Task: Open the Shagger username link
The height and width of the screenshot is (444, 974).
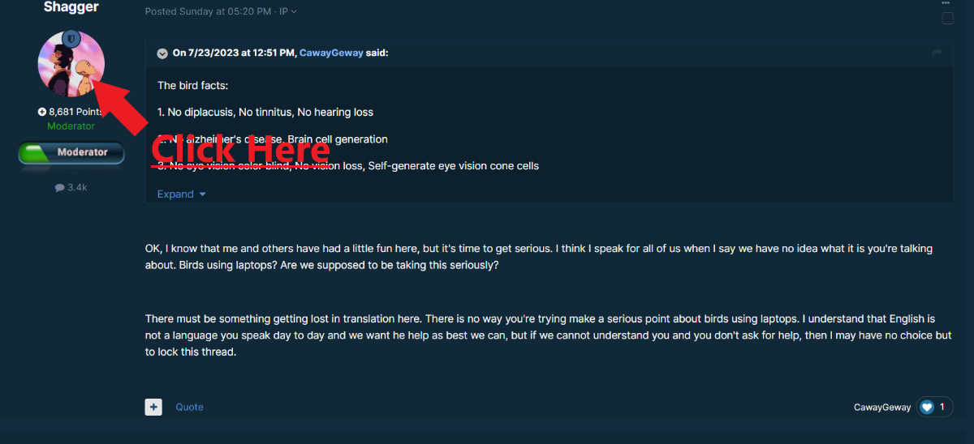Action: (71, 6)
